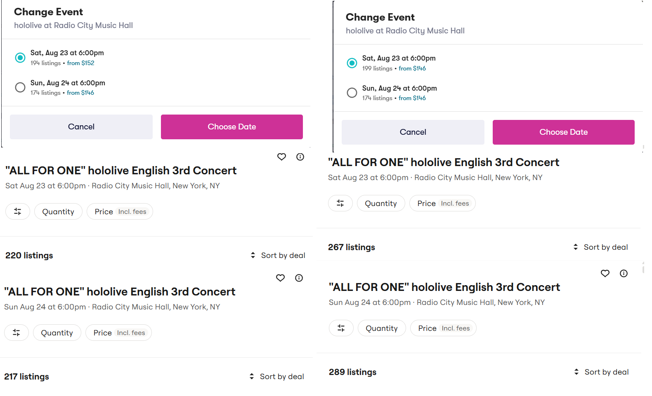Open info icon above the 220 listings concert title
Image resolution: width=652 pixels, height=396 pixels.
click(x=300, y=157)
